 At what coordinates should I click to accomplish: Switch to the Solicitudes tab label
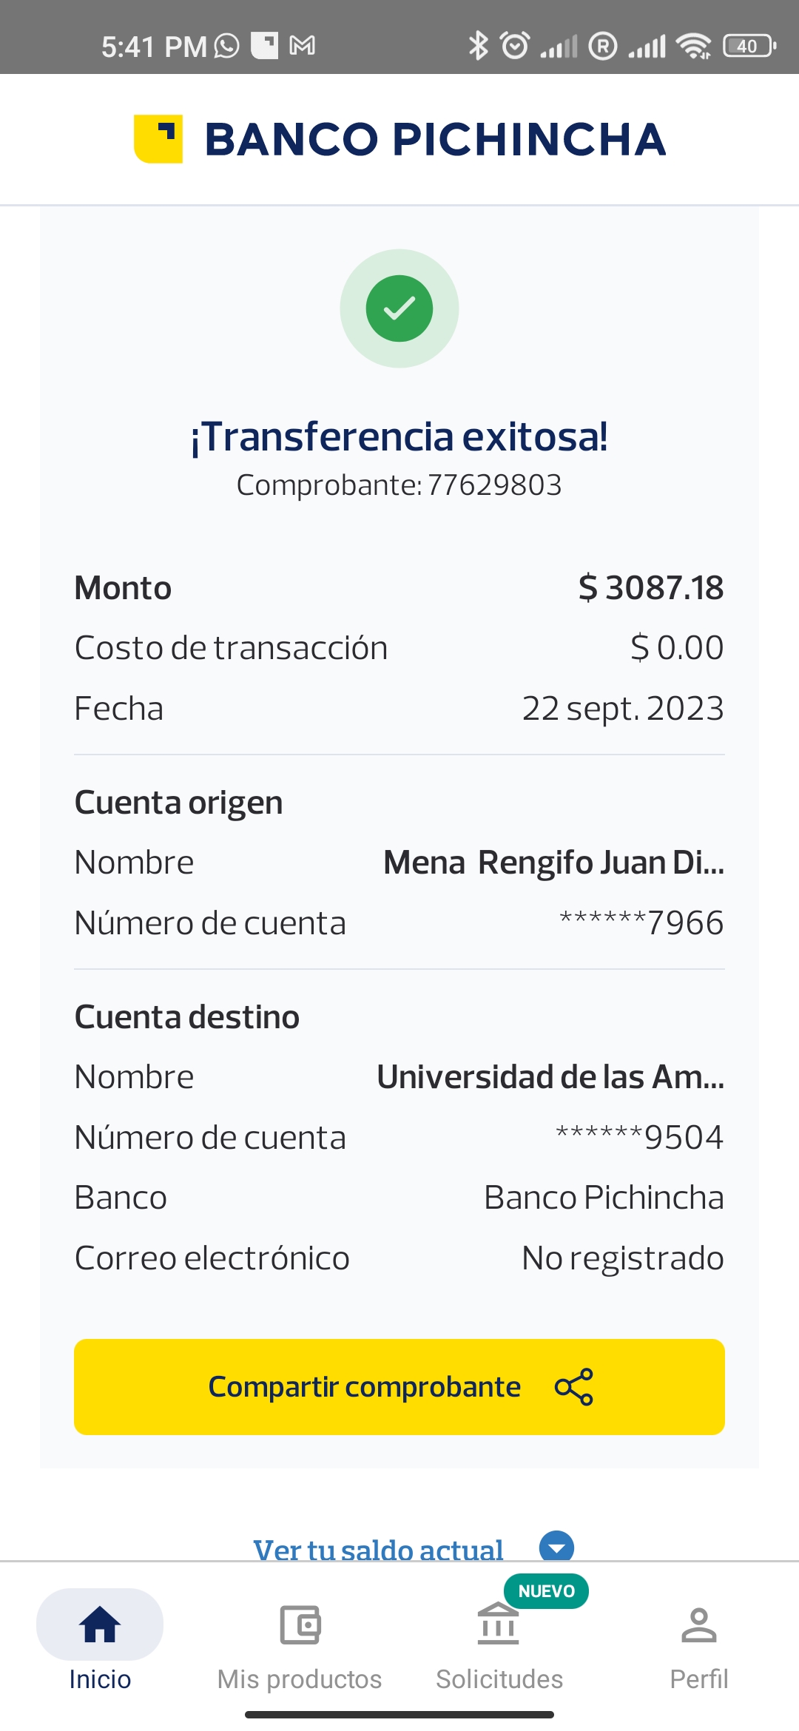499,1679
